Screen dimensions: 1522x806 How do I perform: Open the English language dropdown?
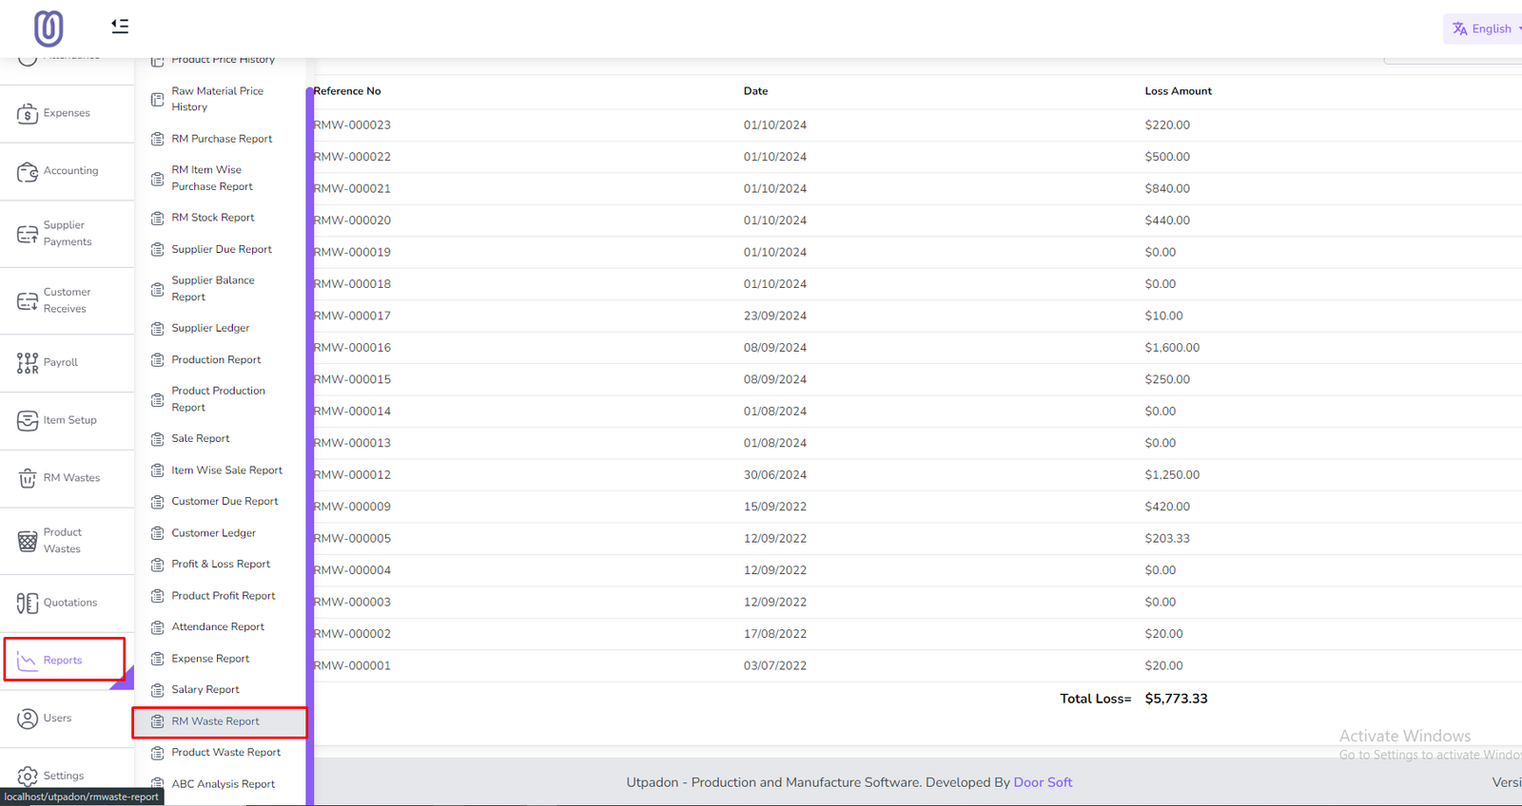point(1484,29)
